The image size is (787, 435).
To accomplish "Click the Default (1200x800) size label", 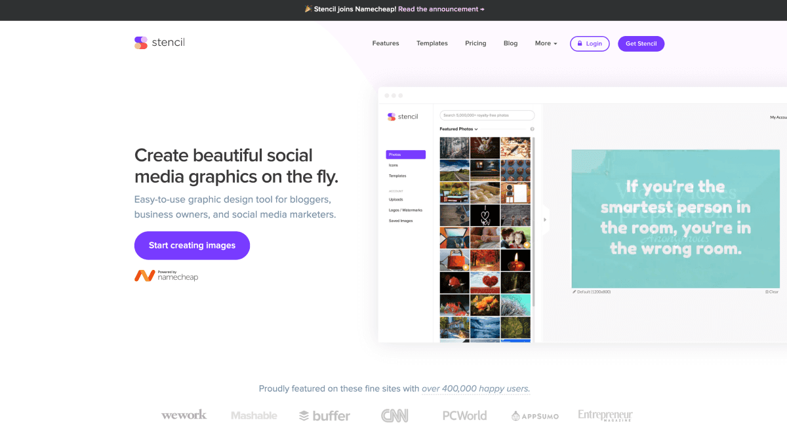I will 592,292.
